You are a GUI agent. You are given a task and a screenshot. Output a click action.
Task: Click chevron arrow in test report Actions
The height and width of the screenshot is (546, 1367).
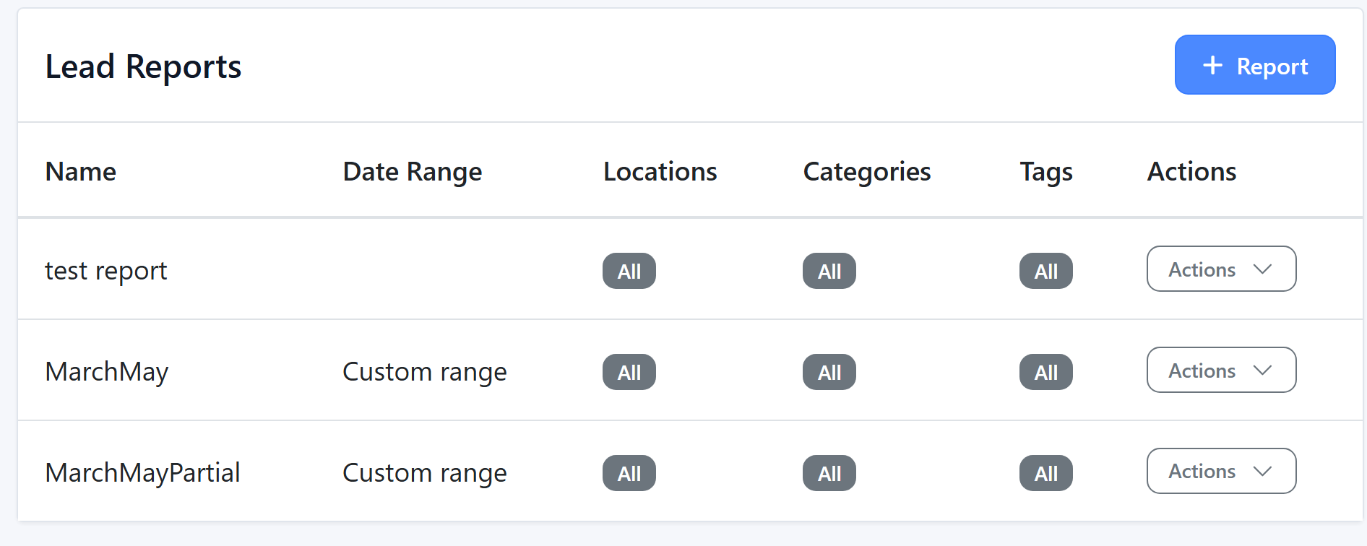(1262, 269)
